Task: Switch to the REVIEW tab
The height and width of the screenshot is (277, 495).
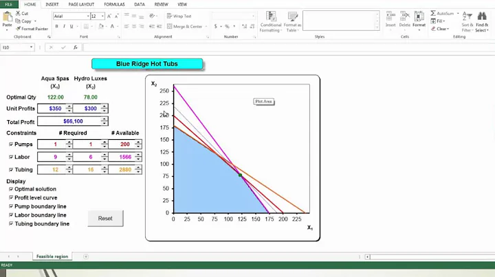Action: pyautogui.click(x=161, y=4)
